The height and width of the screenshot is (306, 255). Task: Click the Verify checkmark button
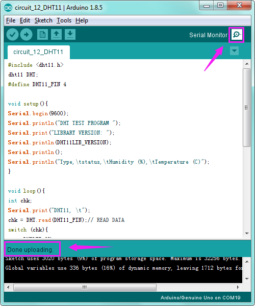[x=12, y=35]
